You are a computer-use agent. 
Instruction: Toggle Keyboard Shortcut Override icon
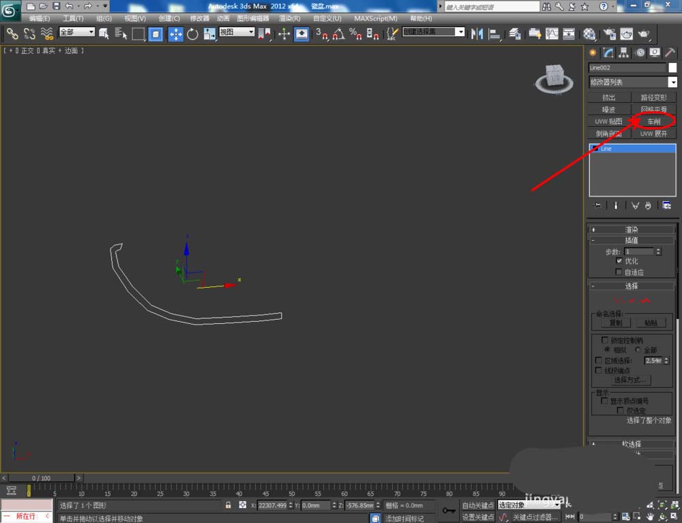pyautogui.click(x=301, y=34)
